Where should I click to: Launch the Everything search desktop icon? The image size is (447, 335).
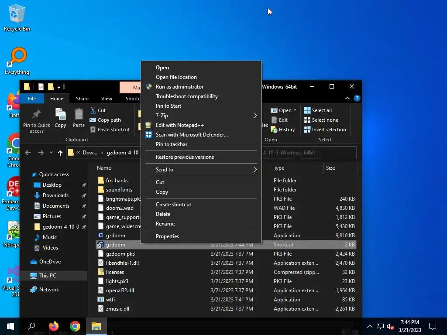pos(17,61)
